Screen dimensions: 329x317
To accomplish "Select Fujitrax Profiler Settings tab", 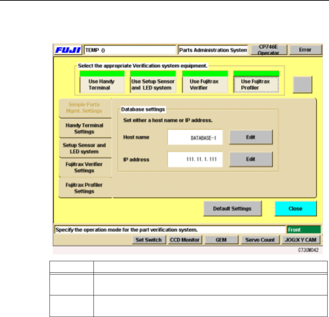I will coord(85,188).
